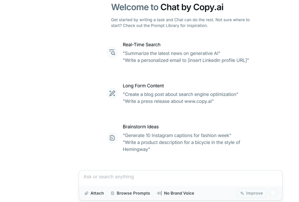Select the 'Long Form Content' heading
Image resolution: width=299 pixels, height=202 pixels.
tap(143, 86)
